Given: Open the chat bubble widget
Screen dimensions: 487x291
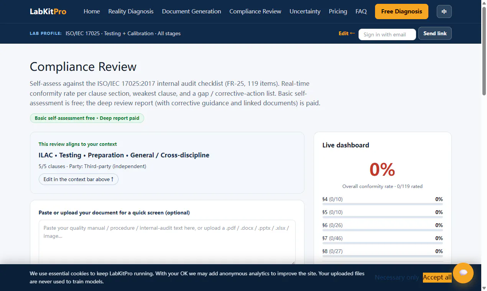Looking at the screenshot, I should click(x=463, y=273).
